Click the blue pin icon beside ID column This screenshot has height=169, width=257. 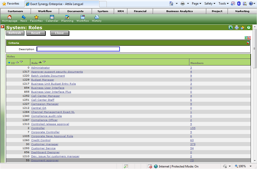click(x=9, y=63)
